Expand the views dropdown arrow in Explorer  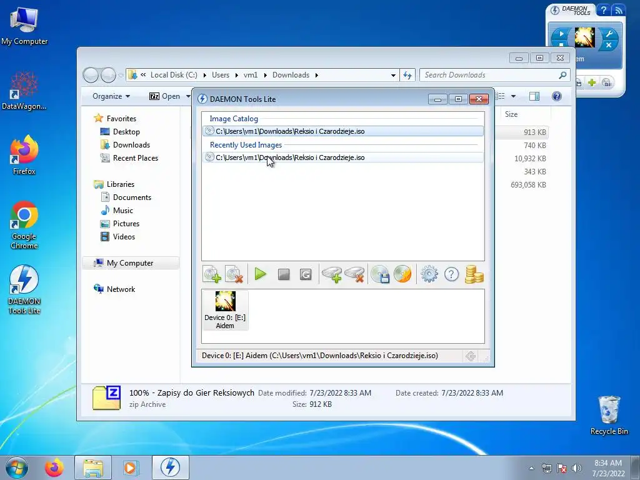(513, 96)
